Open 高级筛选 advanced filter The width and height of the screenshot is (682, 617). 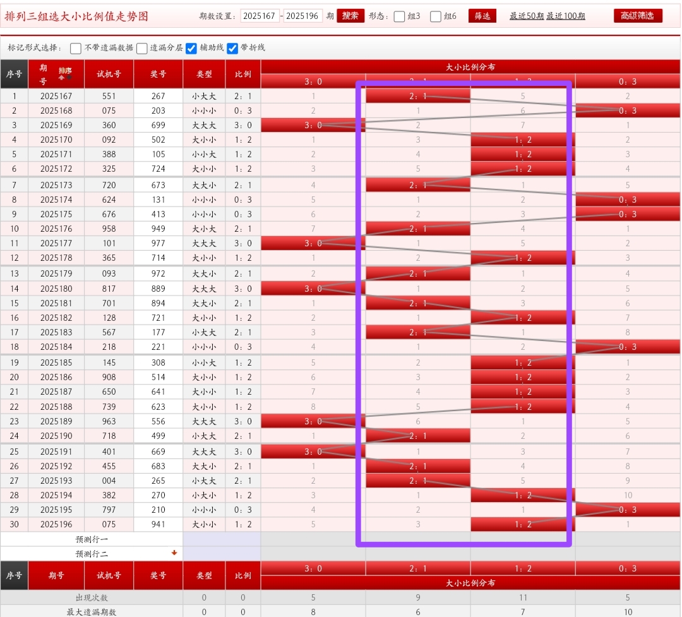coord(638,16)
